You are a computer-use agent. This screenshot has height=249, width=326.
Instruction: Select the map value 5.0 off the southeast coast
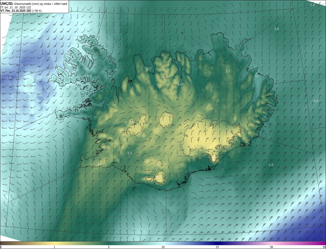(x=271, y=165)
